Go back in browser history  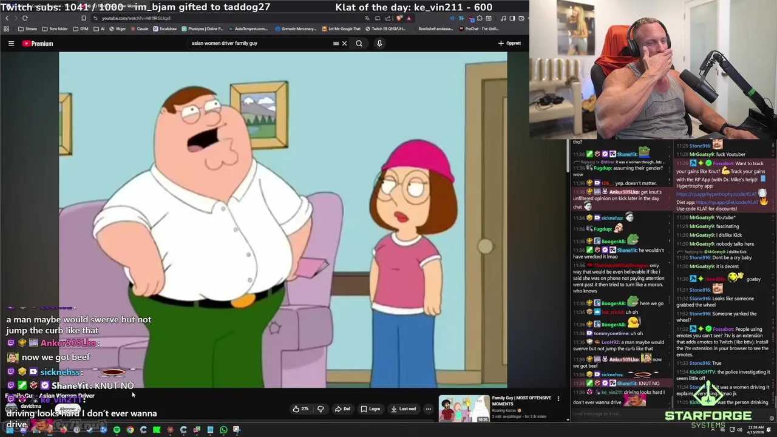(x=7, y=18)
